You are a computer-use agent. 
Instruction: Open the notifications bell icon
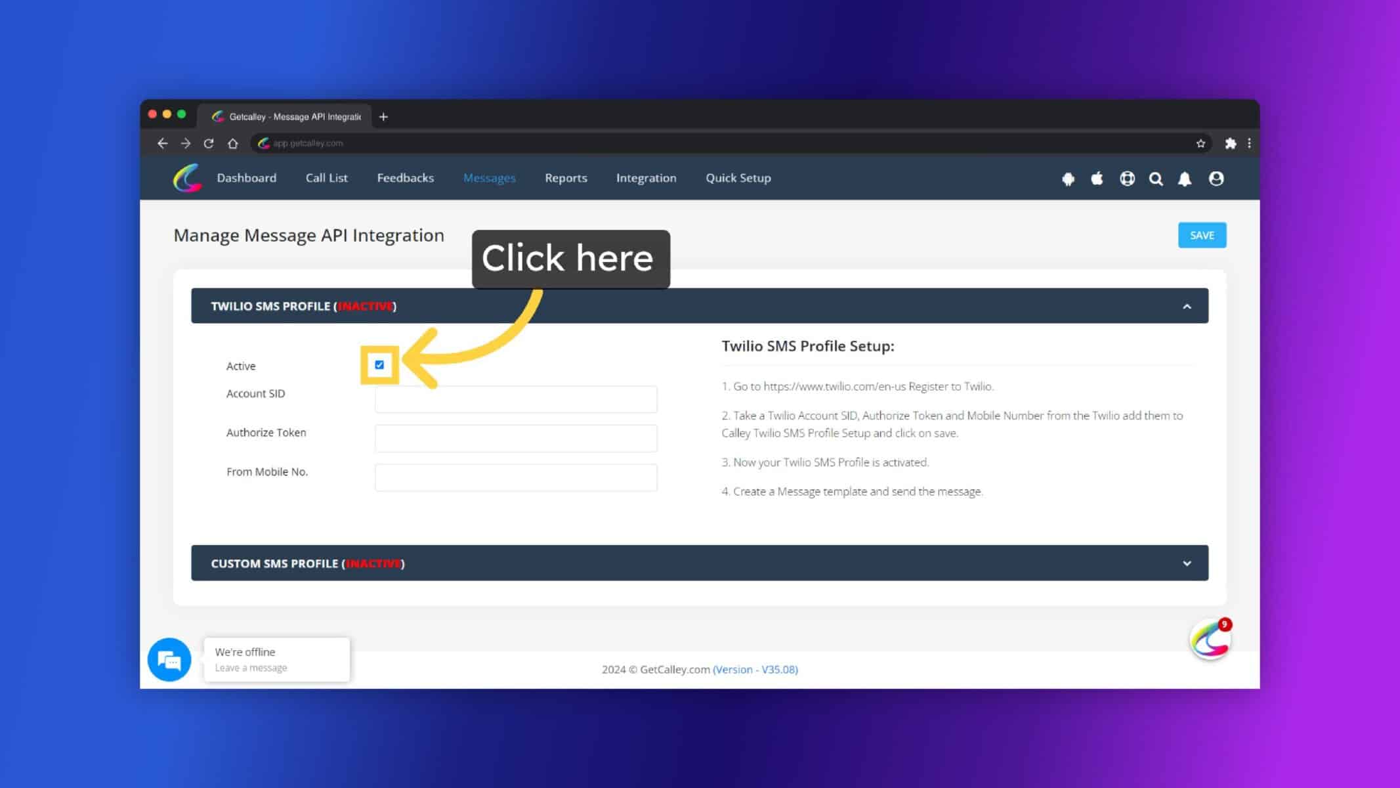coord(1185,179)
